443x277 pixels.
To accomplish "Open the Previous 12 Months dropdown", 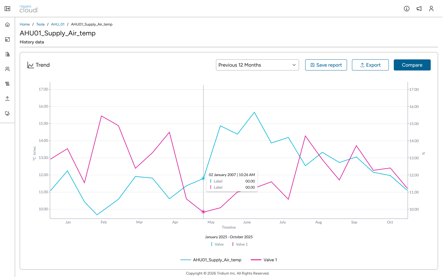I will click(x=257, y=65).
